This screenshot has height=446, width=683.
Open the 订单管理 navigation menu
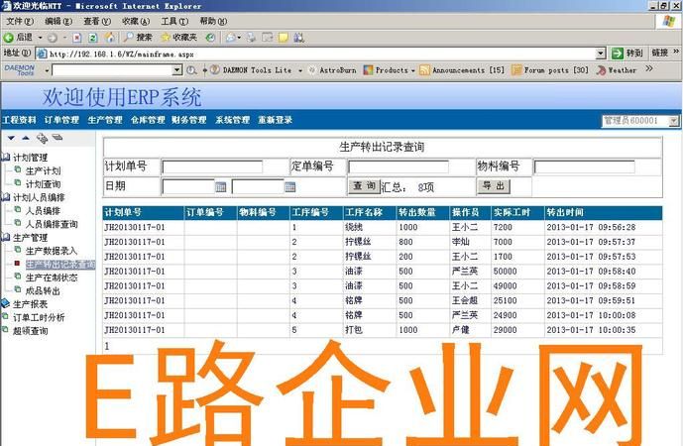(61, 120)
